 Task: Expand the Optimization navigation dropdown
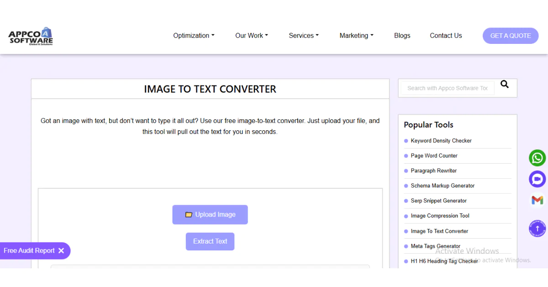tap(194, 35)
